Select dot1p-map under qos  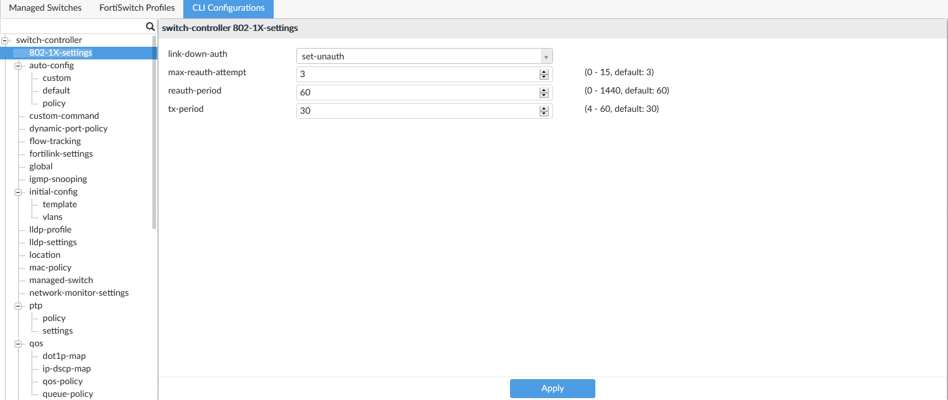[64, 356]
